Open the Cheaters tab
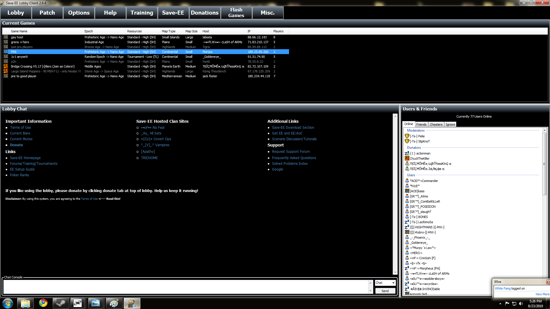The image size is (550, 309). click(436, 124)
